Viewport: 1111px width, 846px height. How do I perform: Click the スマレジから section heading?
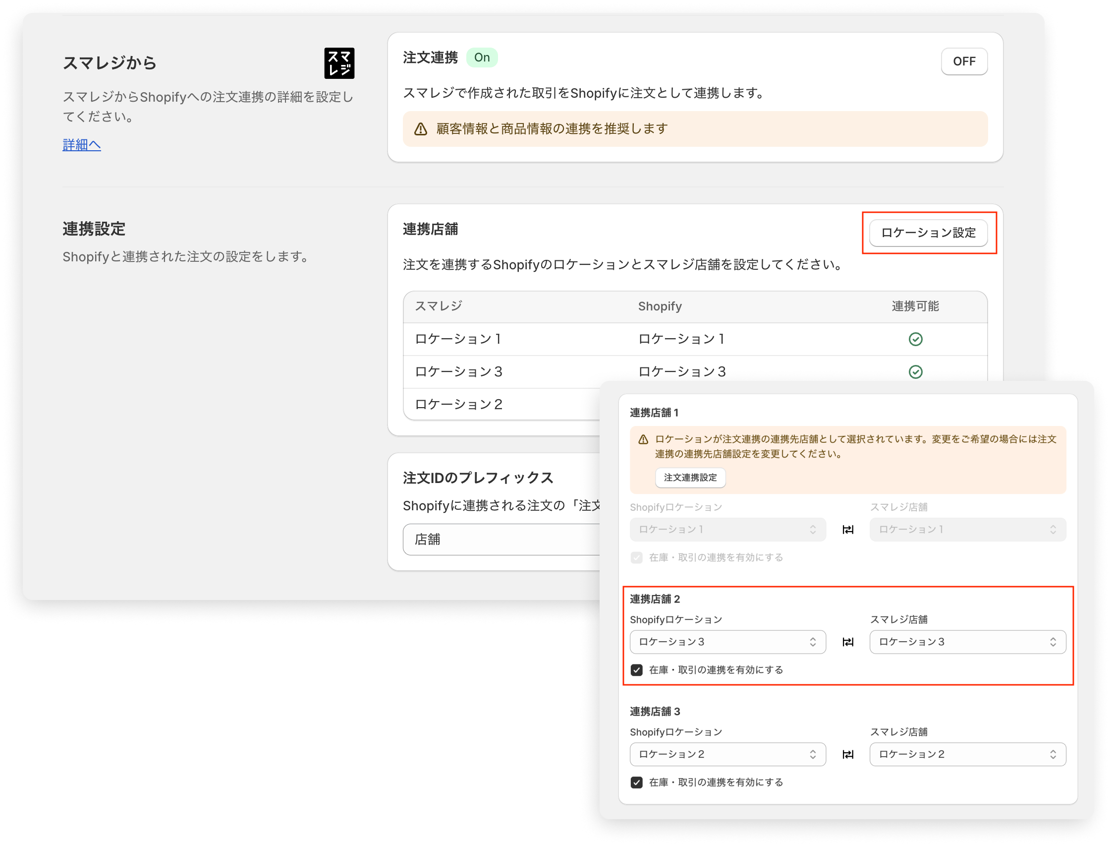pos(110,63)
